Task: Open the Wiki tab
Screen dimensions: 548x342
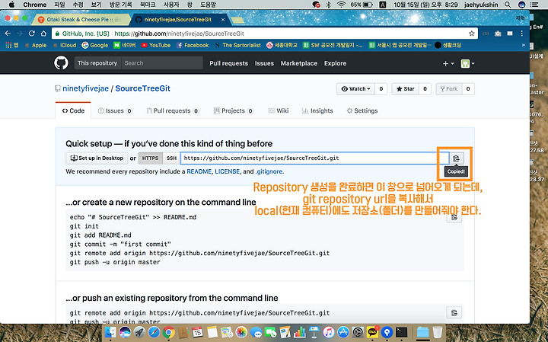Action: (279, 111)
